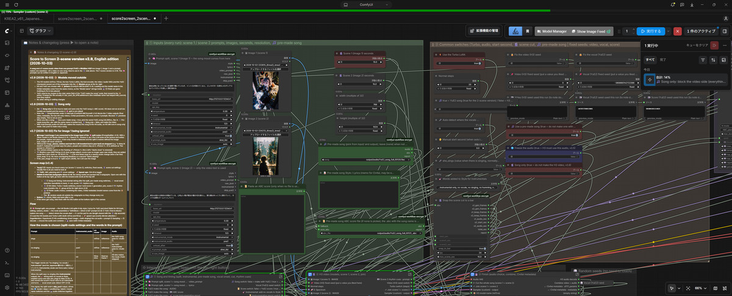This screenshot has width=732, height=296.
Task: Open ComfyUI logo menu in sidebar
Action: [7, 30]
